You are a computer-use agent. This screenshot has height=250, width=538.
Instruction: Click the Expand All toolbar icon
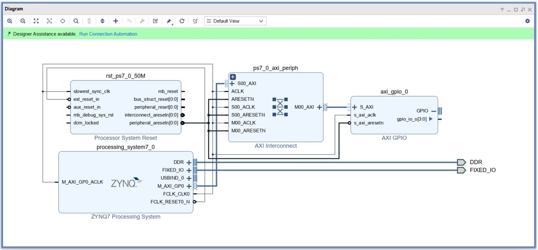(102, 21)
